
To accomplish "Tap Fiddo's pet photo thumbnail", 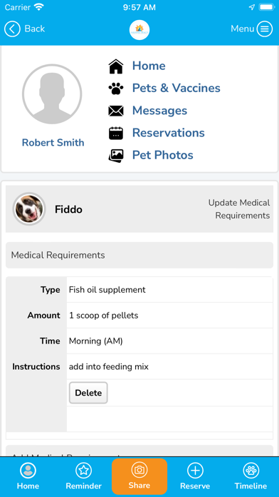I will (29, 209).
